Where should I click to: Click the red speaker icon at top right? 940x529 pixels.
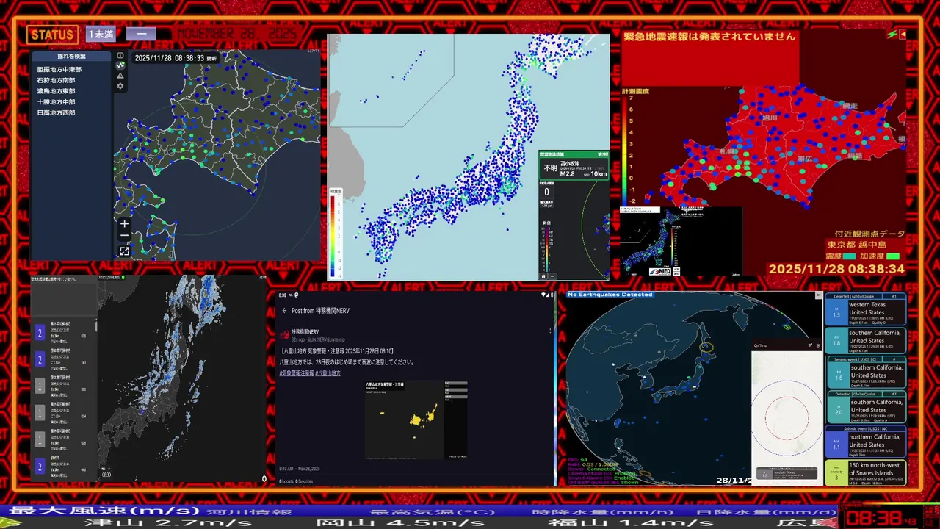903,35
